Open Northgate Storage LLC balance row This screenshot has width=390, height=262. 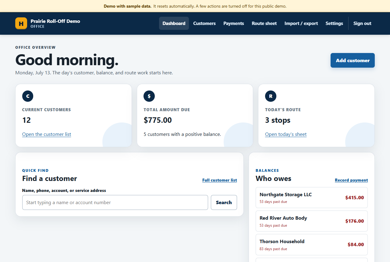coord(312,197)
